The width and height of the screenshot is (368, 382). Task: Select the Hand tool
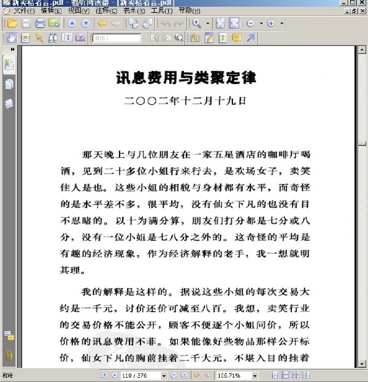pyautogui.click(x=12, y=38)
